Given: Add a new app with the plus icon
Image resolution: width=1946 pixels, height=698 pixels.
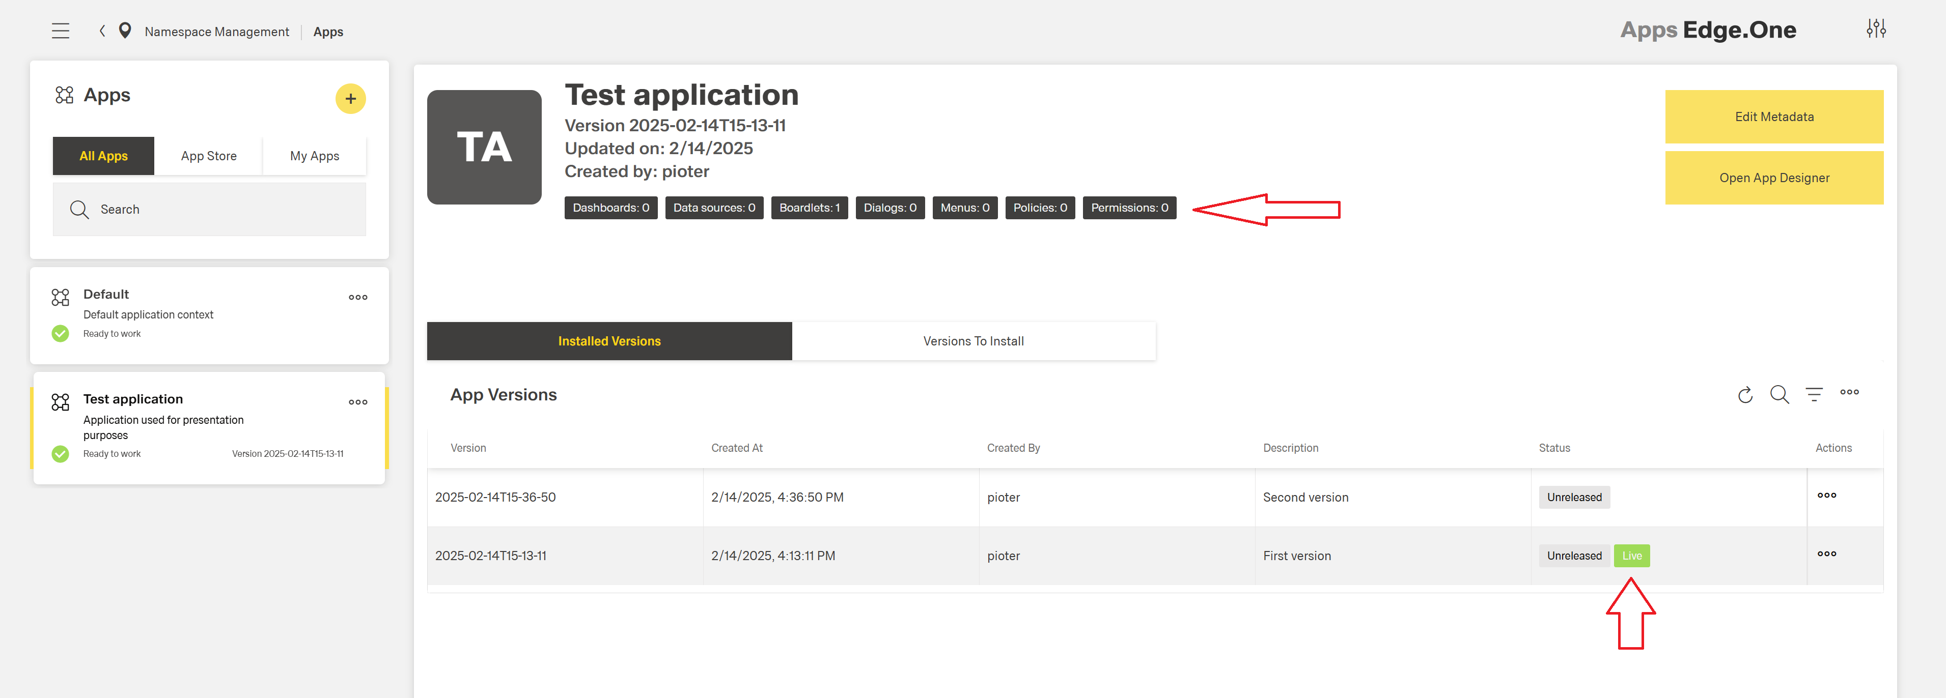Looking at the screenshot, I should pyautogui.click(x=350, y=98).
